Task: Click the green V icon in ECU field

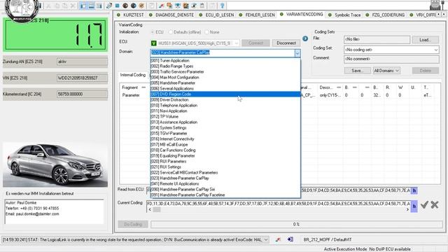Action: point(154,43)
